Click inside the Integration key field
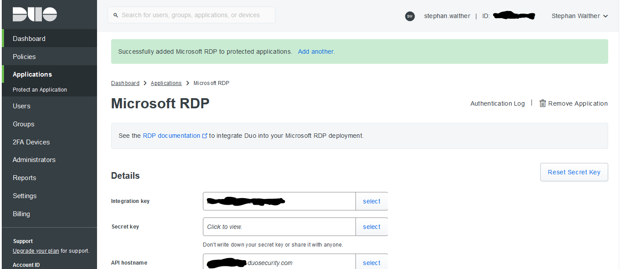Screen dimensions: 621x269 tap(279, 201)
